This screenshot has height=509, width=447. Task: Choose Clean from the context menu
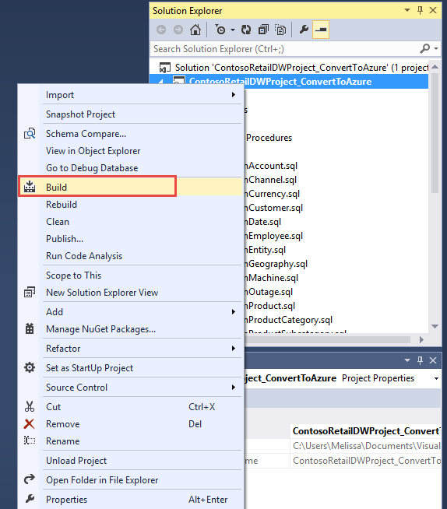pyautogui.click(x=141, y=222)
